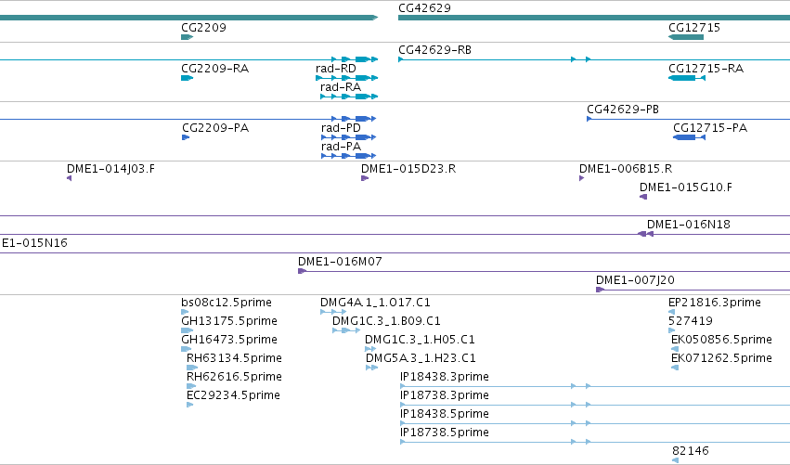Click the rad-PA protein feature glyph
This screenshot has height=465, width=790.
pos(349,156)
